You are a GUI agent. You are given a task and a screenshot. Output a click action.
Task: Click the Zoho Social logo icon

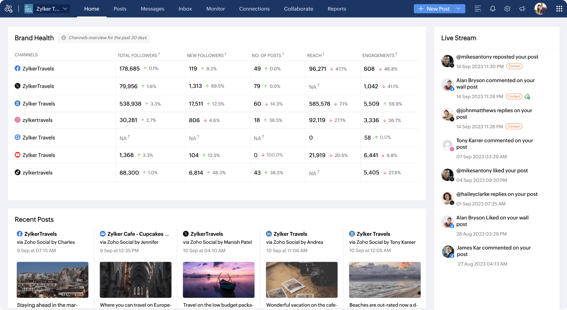9,9
